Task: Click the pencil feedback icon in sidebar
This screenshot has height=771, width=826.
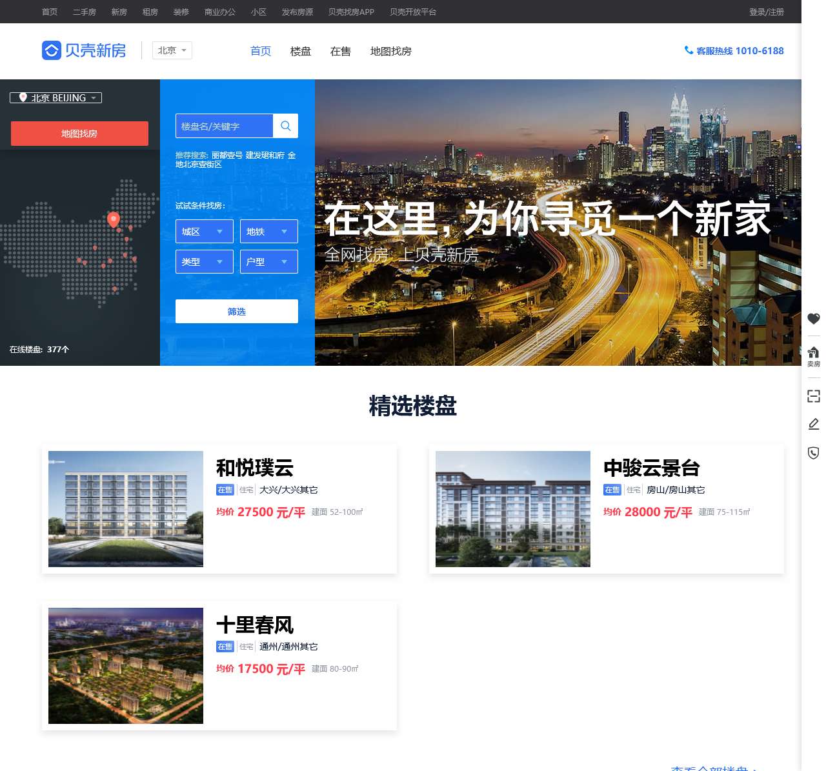Action: (813, 424)
